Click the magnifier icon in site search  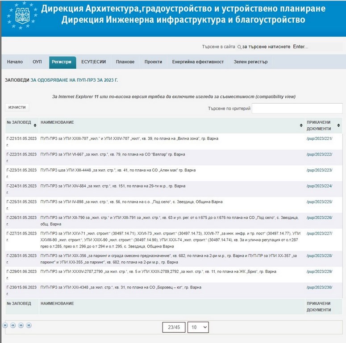tap(239, 47)
